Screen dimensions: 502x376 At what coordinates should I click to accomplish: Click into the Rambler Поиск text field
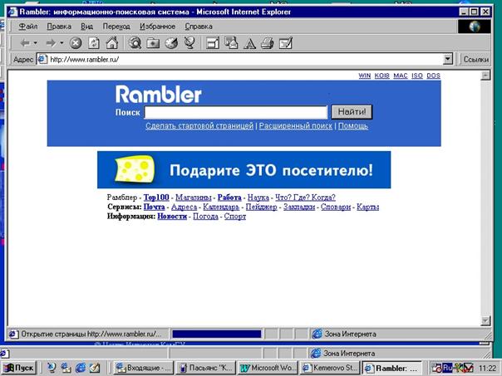(235, 112)
